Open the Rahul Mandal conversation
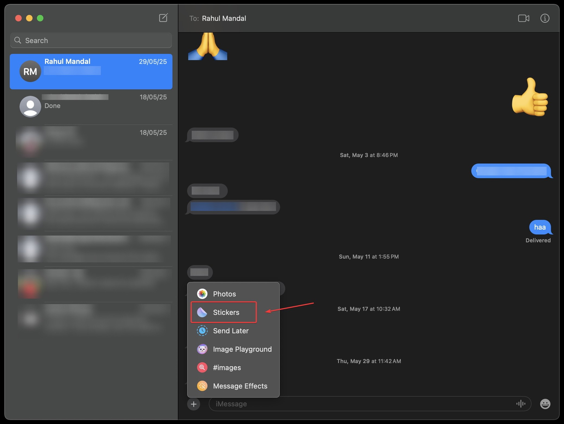Image resolution: width=564 pixels, height=424 pixels. pyautogui.click(x=91, y=71)
